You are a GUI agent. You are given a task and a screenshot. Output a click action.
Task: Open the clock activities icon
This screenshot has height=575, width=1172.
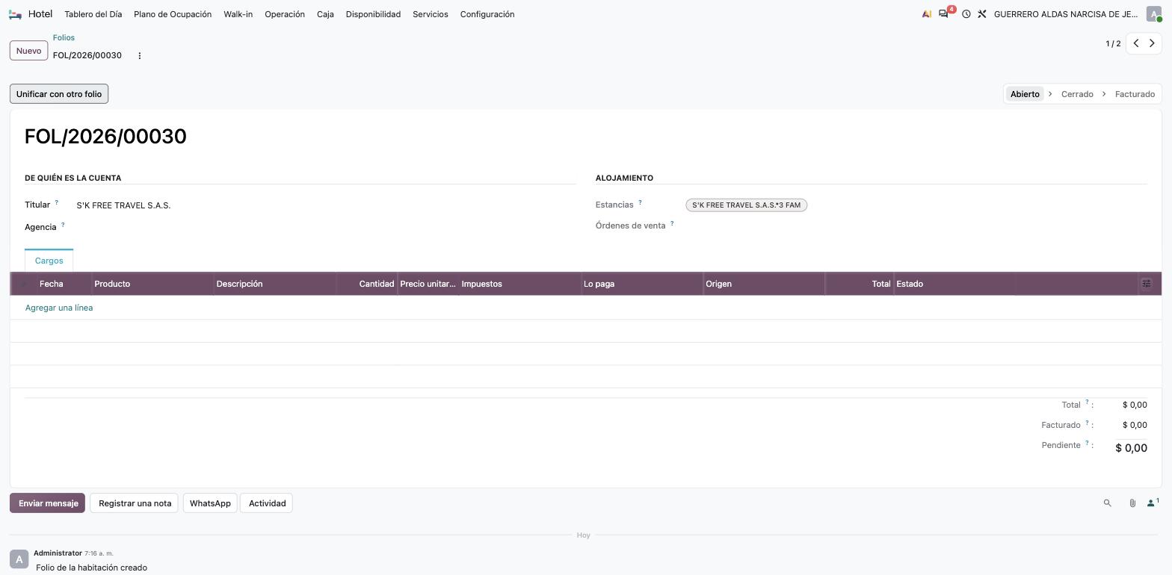966,14
